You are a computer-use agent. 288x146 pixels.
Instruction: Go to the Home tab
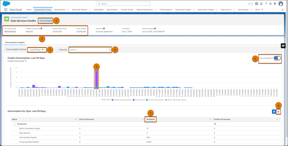pyautogui.click(x=29, y=10)
